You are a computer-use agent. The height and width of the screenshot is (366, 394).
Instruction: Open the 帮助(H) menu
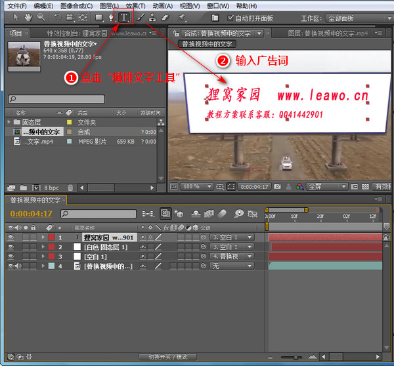pyautogui.click(x=246, y=6)
